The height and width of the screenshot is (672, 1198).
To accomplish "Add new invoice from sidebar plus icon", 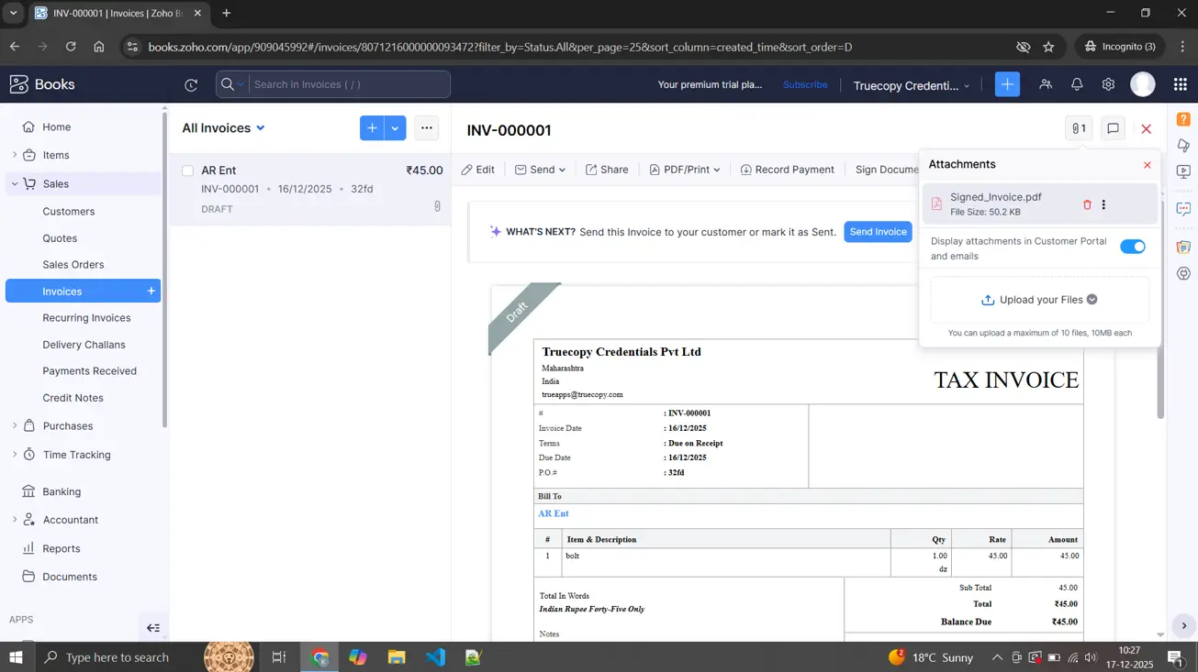I will point(151,291).
